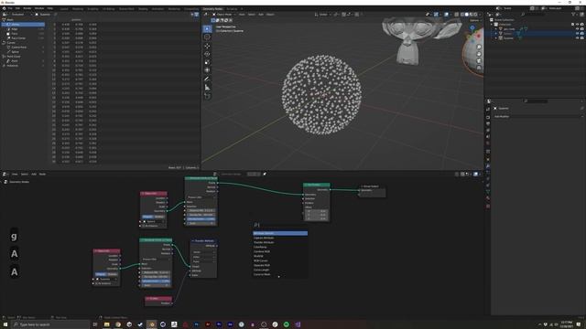Image resolution: width=586 pixels, height=329 pixels.
Task: Open the Render menu
Action: [x=27, y=8]
